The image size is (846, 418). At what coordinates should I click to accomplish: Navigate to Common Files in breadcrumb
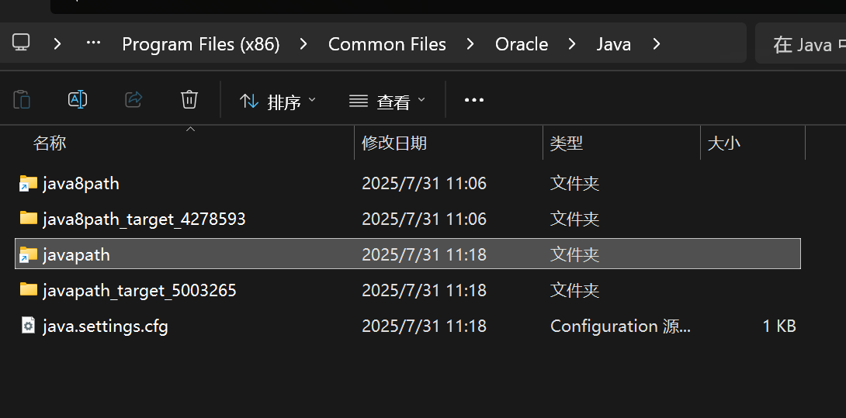tap(387, 44)
